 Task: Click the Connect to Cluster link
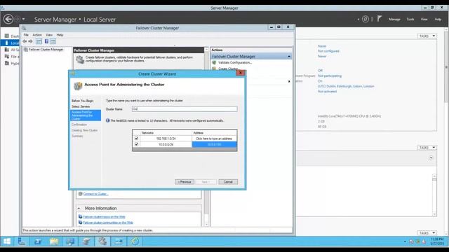[95, 194]
